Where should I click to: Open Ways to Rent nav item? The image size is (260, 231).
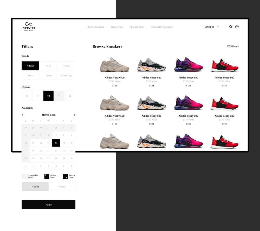tap(117, 27)
